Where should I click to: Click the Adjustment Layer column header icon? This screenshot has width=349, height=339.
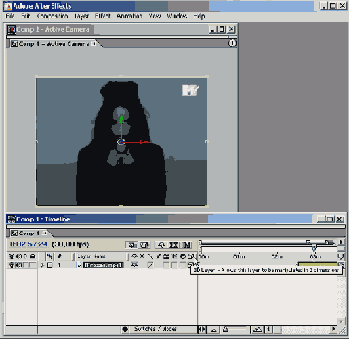click(x=183, y=256)
